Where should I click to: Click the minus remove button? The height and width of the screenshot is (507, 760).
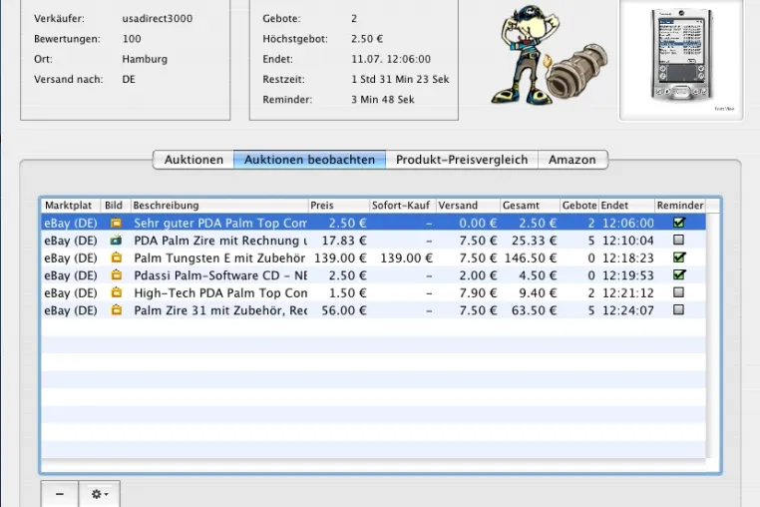[60, 494]
